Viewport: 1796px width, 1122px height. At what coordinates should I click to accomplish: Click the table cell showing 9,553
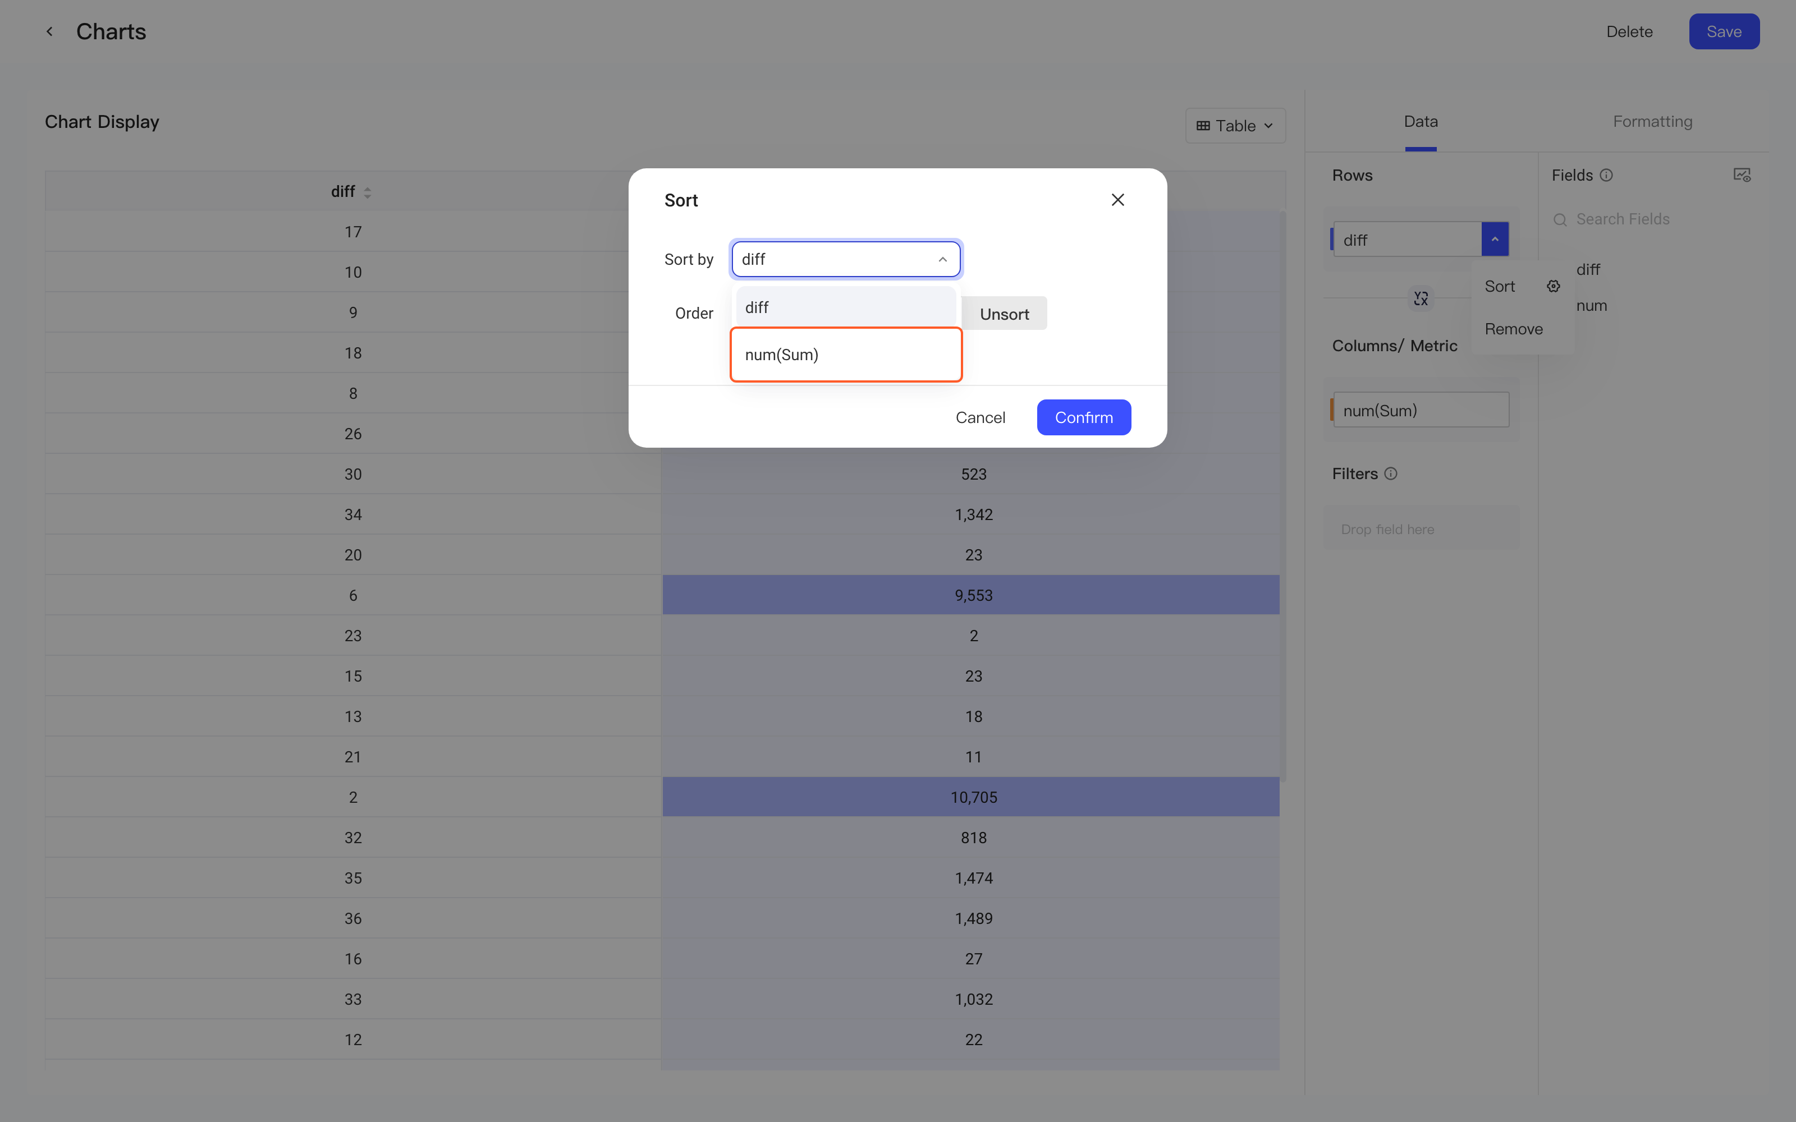pyautogui.click(x=971, y=595)
